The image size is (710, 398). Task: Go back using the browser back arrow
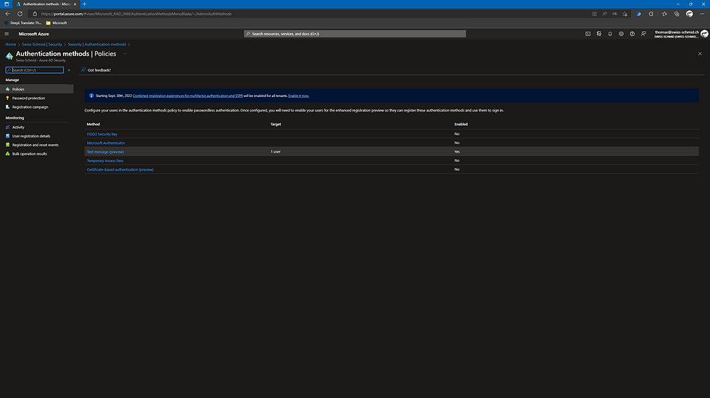pyautogui.click(x=8, y=14)
